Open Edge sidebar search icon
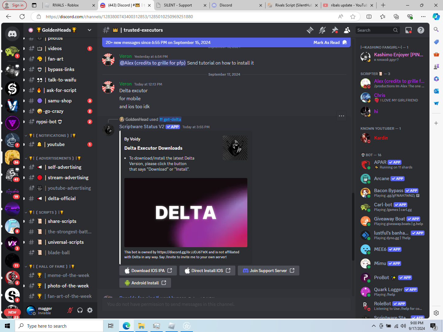 (x=436, y=30)
